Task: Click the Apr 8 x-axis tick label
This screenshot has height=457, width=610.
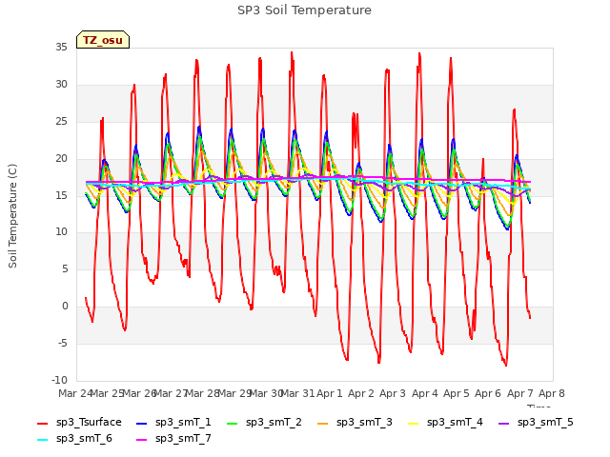Action: [x=551, y=393]
